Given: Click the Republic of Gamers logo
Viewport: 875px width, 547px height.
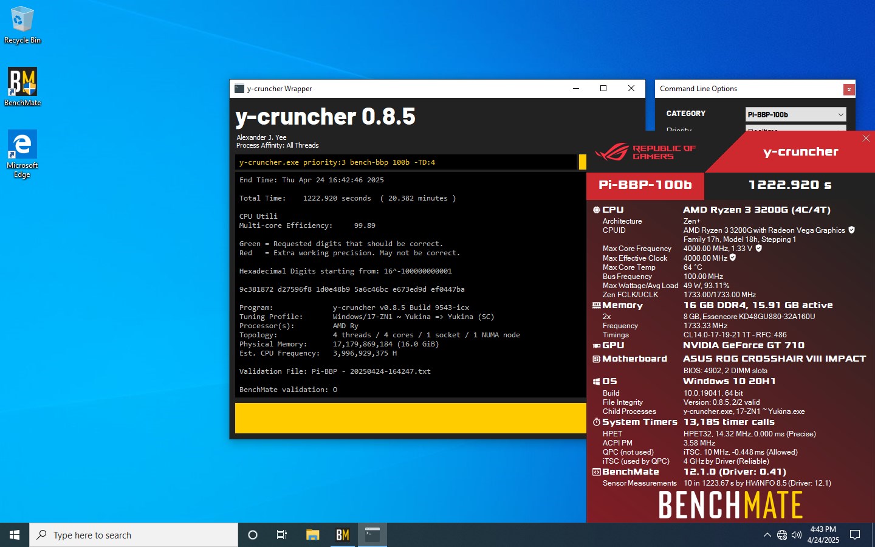Looking at the screenshot, I should point(645,152).
